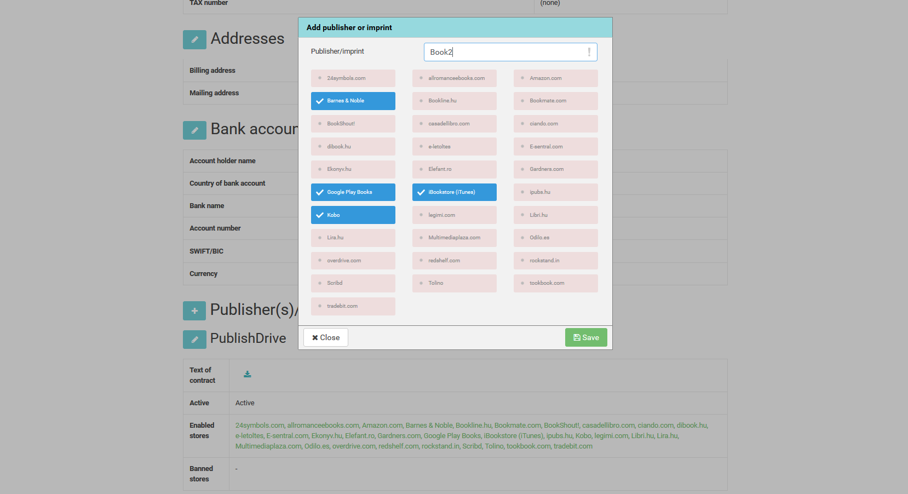Enable the Elefant.ro store
The width and height of the screenshot is (908, 494).
(x=455, y=169)
